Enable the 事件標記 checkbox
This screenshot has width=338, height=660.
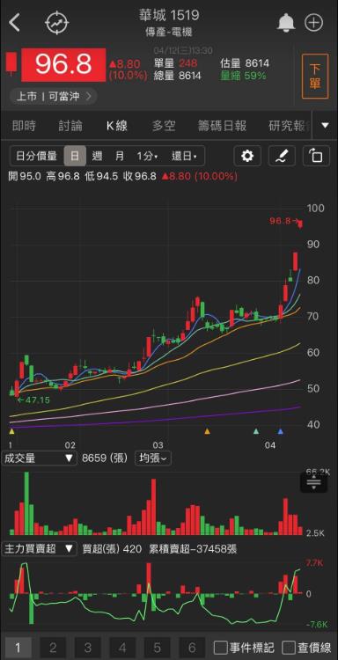pos(220,647)
